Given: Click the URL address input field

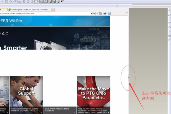Looking at the screenshot, I should tap(46, 13).
